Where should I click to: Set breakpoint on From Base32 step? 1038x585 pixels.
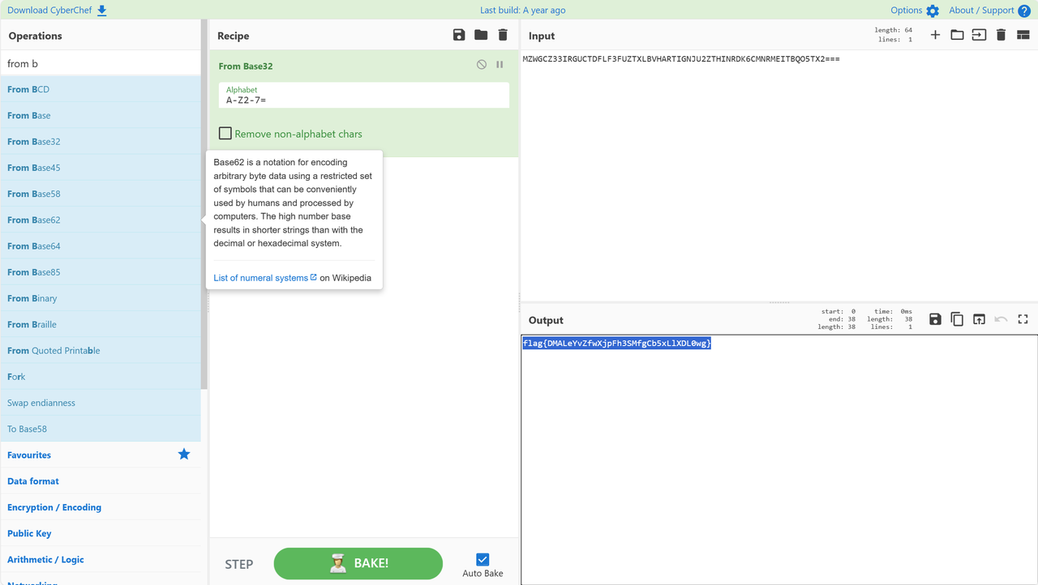coord(500,65)
